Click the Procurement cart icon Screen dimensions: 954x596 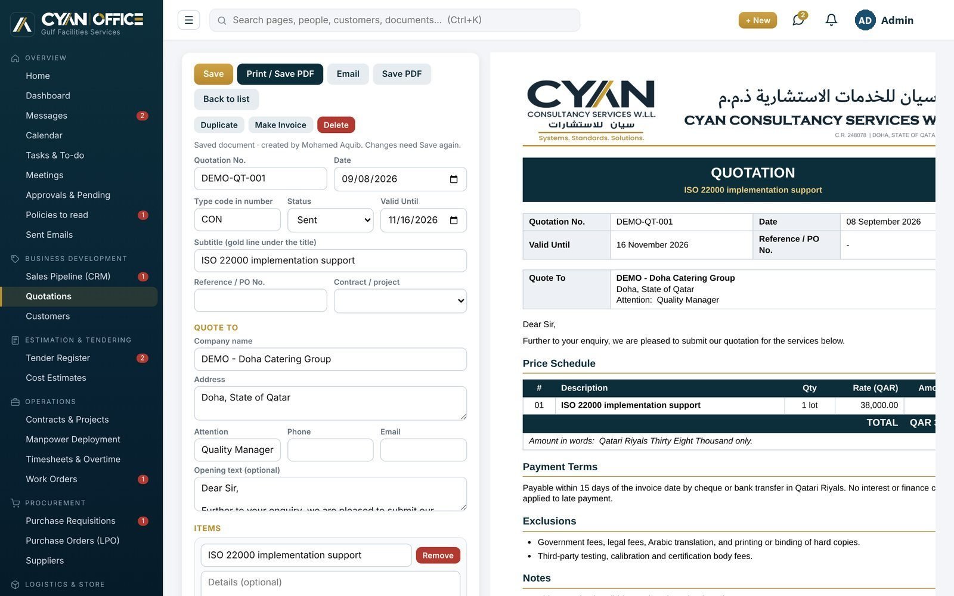click(x=15, y=503)
